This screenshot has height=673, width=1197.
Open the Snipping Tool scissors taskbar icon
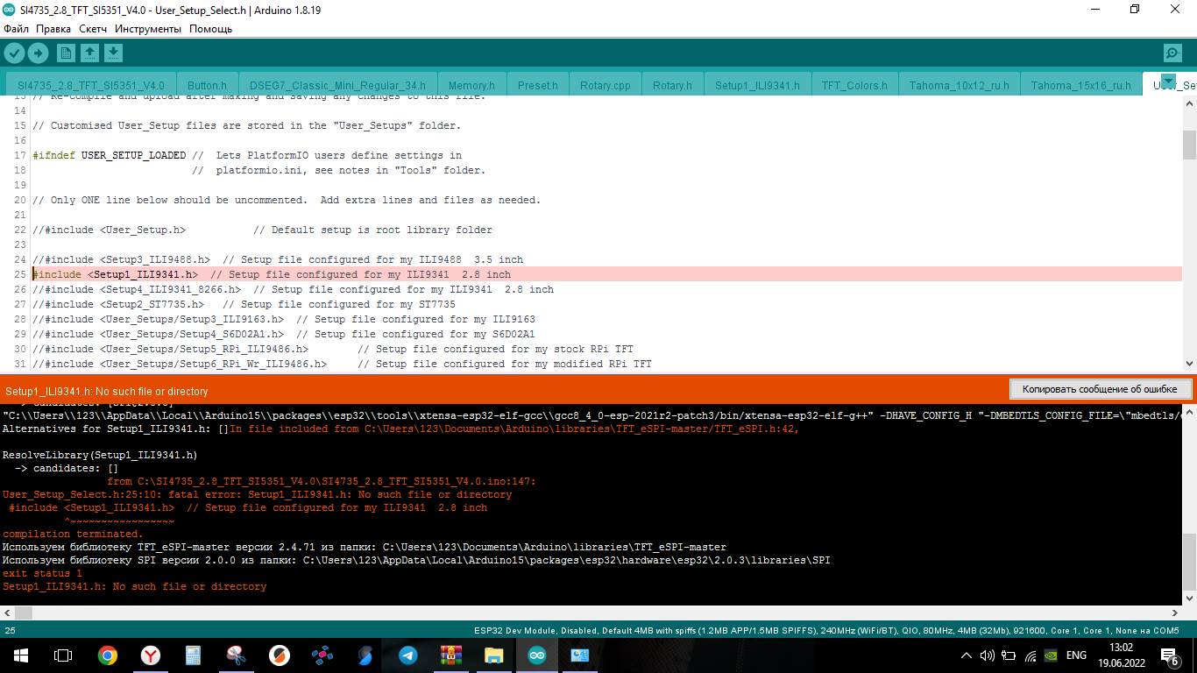(237, 655)
